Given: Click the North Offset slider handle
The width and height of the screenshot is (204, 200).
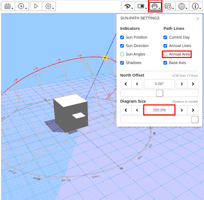Looking at the screenshot, I should pos(159,93).
